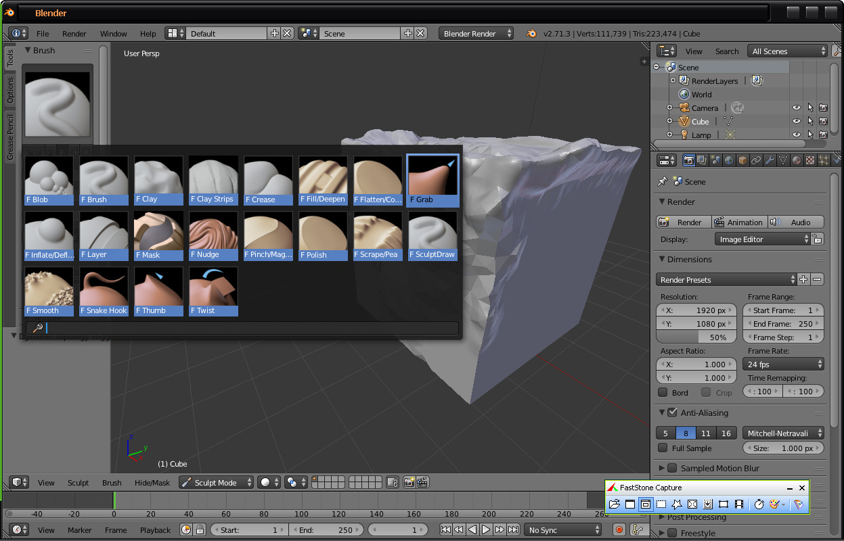The width and height of the screenshot is (844, 541).
Task: Pick the Clay brush thumbnail
Action: pos(158,181)
